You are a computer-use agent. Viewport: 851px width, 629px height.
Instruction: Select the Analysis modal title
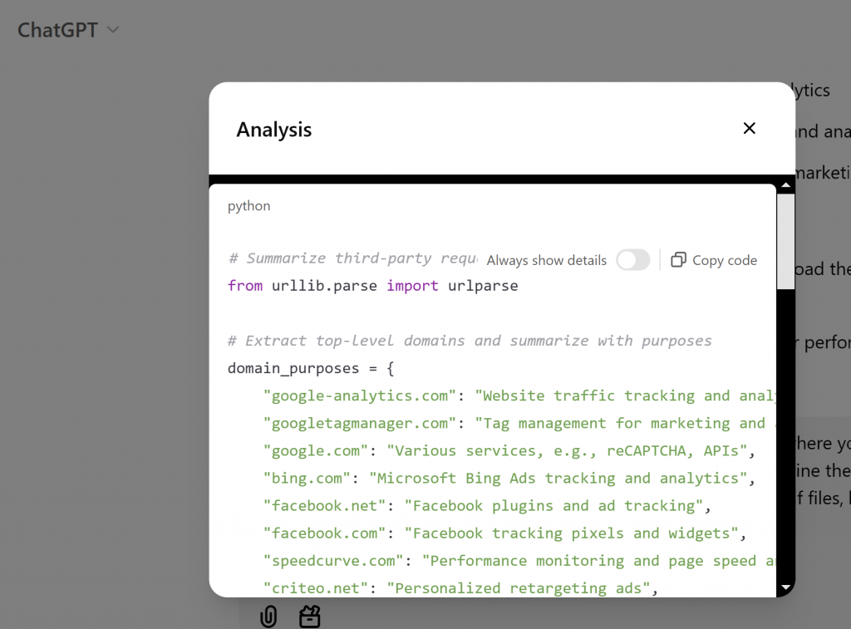click(x=274, y=130)
